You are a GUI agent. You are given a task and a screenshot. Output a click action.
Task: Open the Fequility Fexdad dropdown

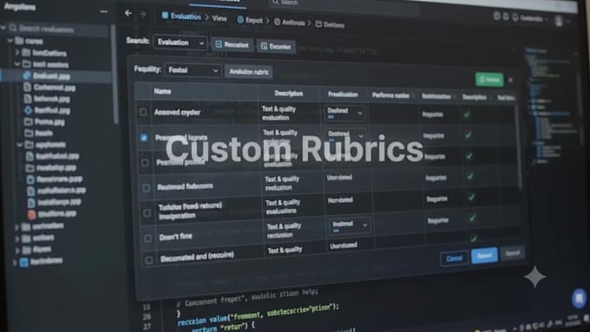[193, 70]
